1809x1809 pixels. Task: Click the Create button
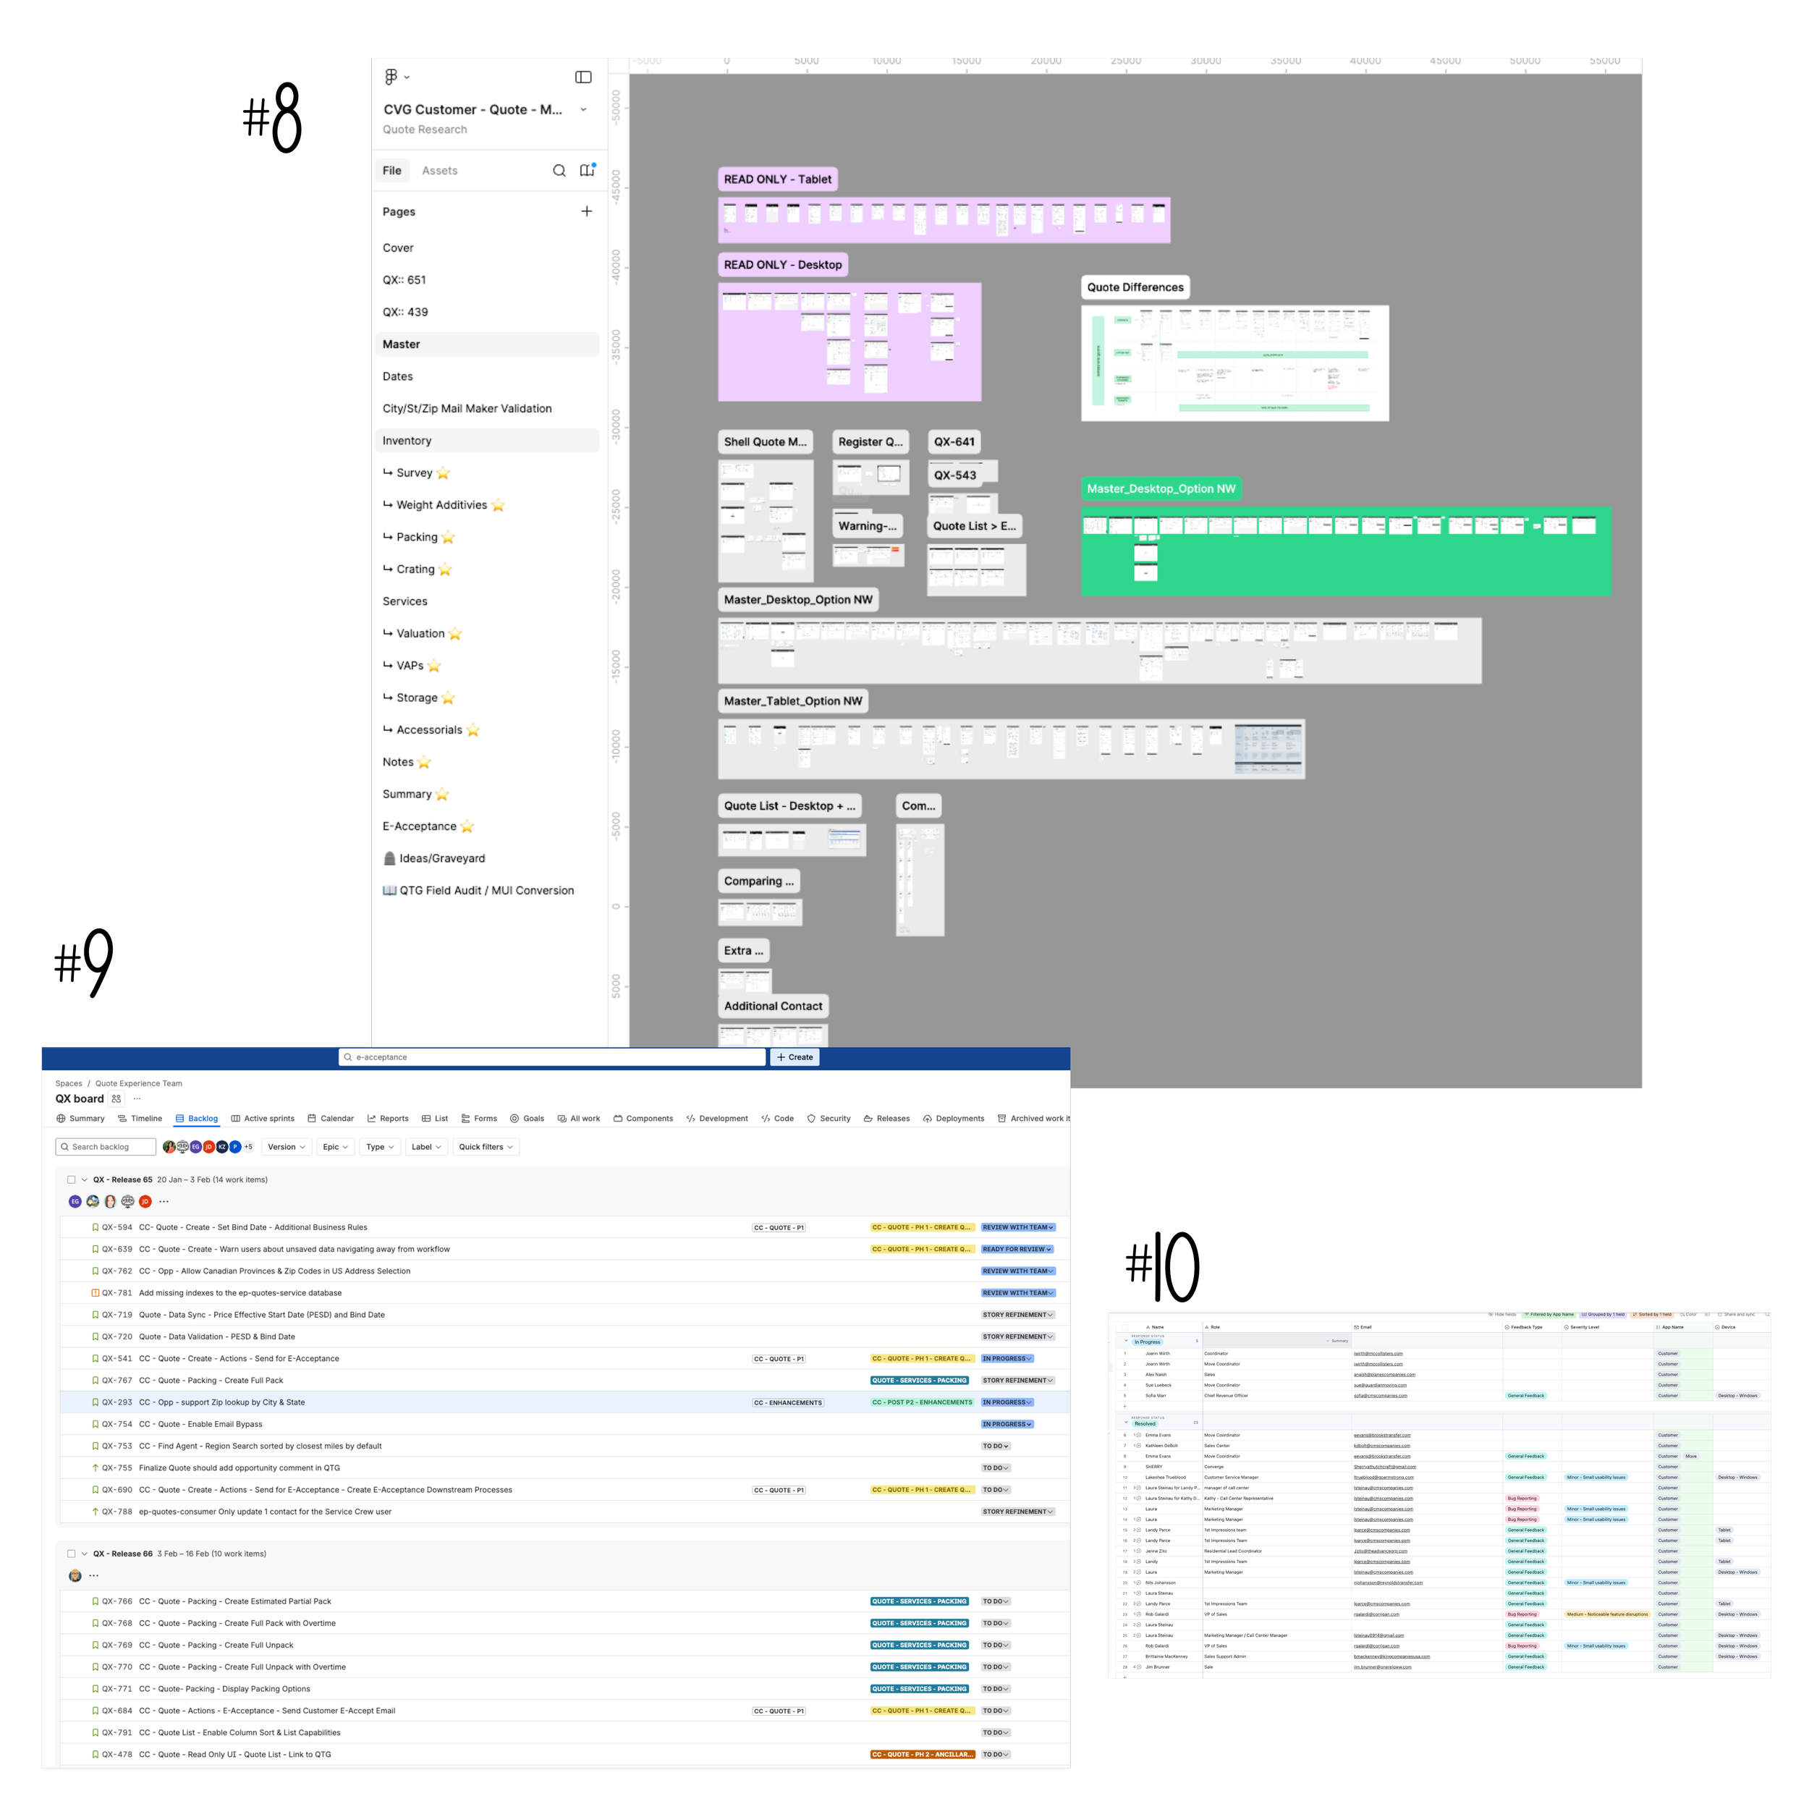[x=794, y=1057]
